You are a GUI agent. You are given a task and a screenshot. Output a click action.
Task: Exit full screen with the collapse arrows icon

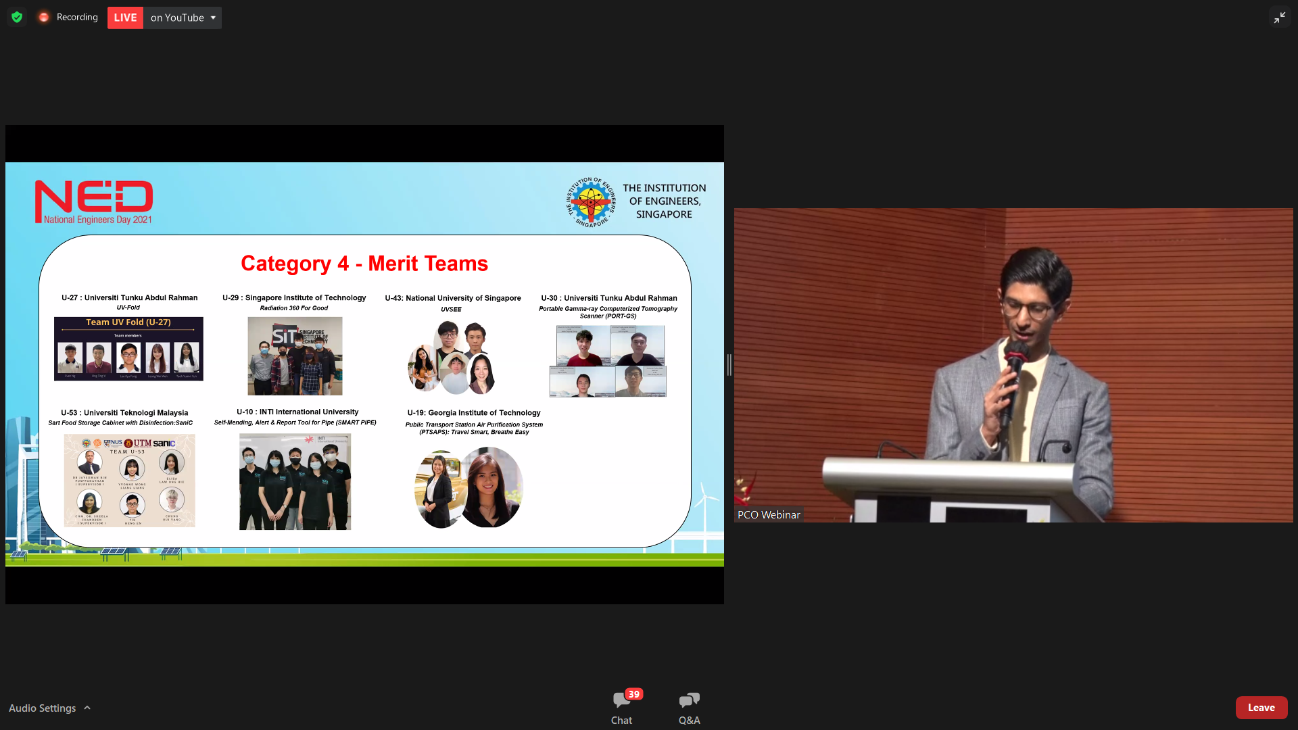point(1280,18)
